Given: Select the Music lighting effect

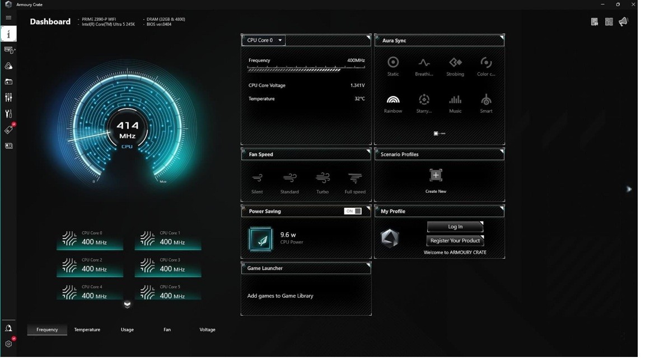Looking at the screenshot, I should coord(455,104).
